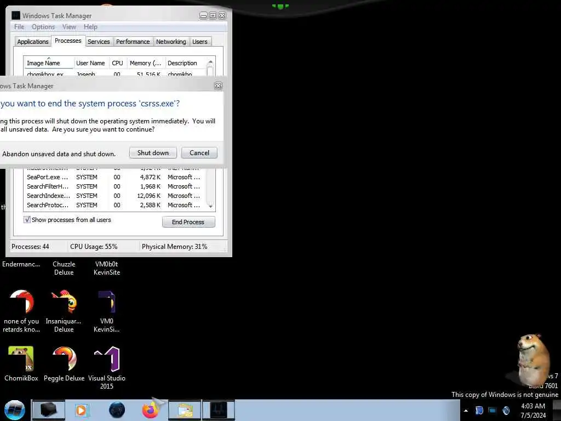The height and width of the screenshot is (421, 561).
Task: Click the Show desktop button
Action: tap(557, 410)
